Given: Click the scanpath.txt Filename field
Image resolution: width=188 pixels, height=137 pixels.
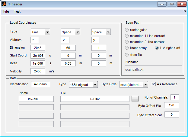Looking at the screenshot, I should tap(153, 69).
